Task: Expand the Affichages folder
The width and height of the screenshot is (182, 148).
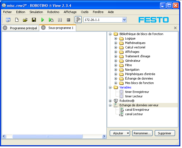Action: pyautogui.click(x=116, y=52)
